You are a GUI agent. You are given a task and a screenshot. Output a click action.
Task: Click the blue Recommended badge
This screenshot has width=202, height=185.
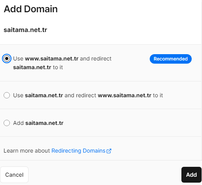171,59
